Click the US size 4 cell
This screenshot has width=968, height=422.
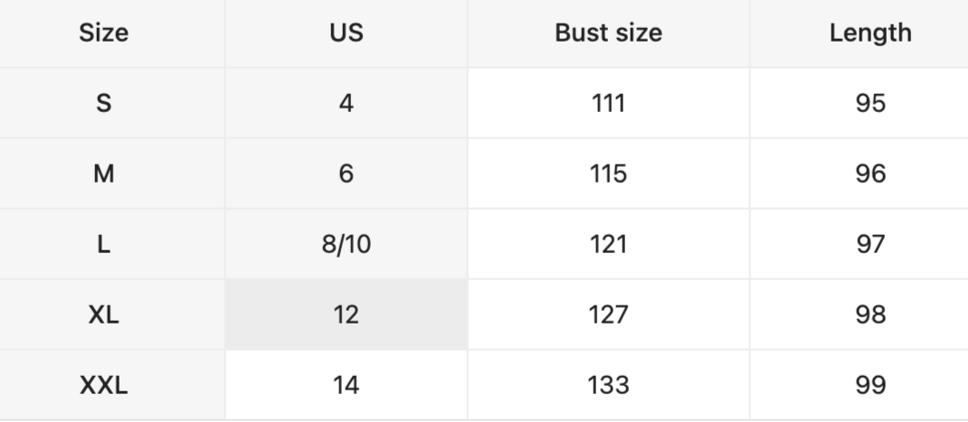tap(346, 103)
